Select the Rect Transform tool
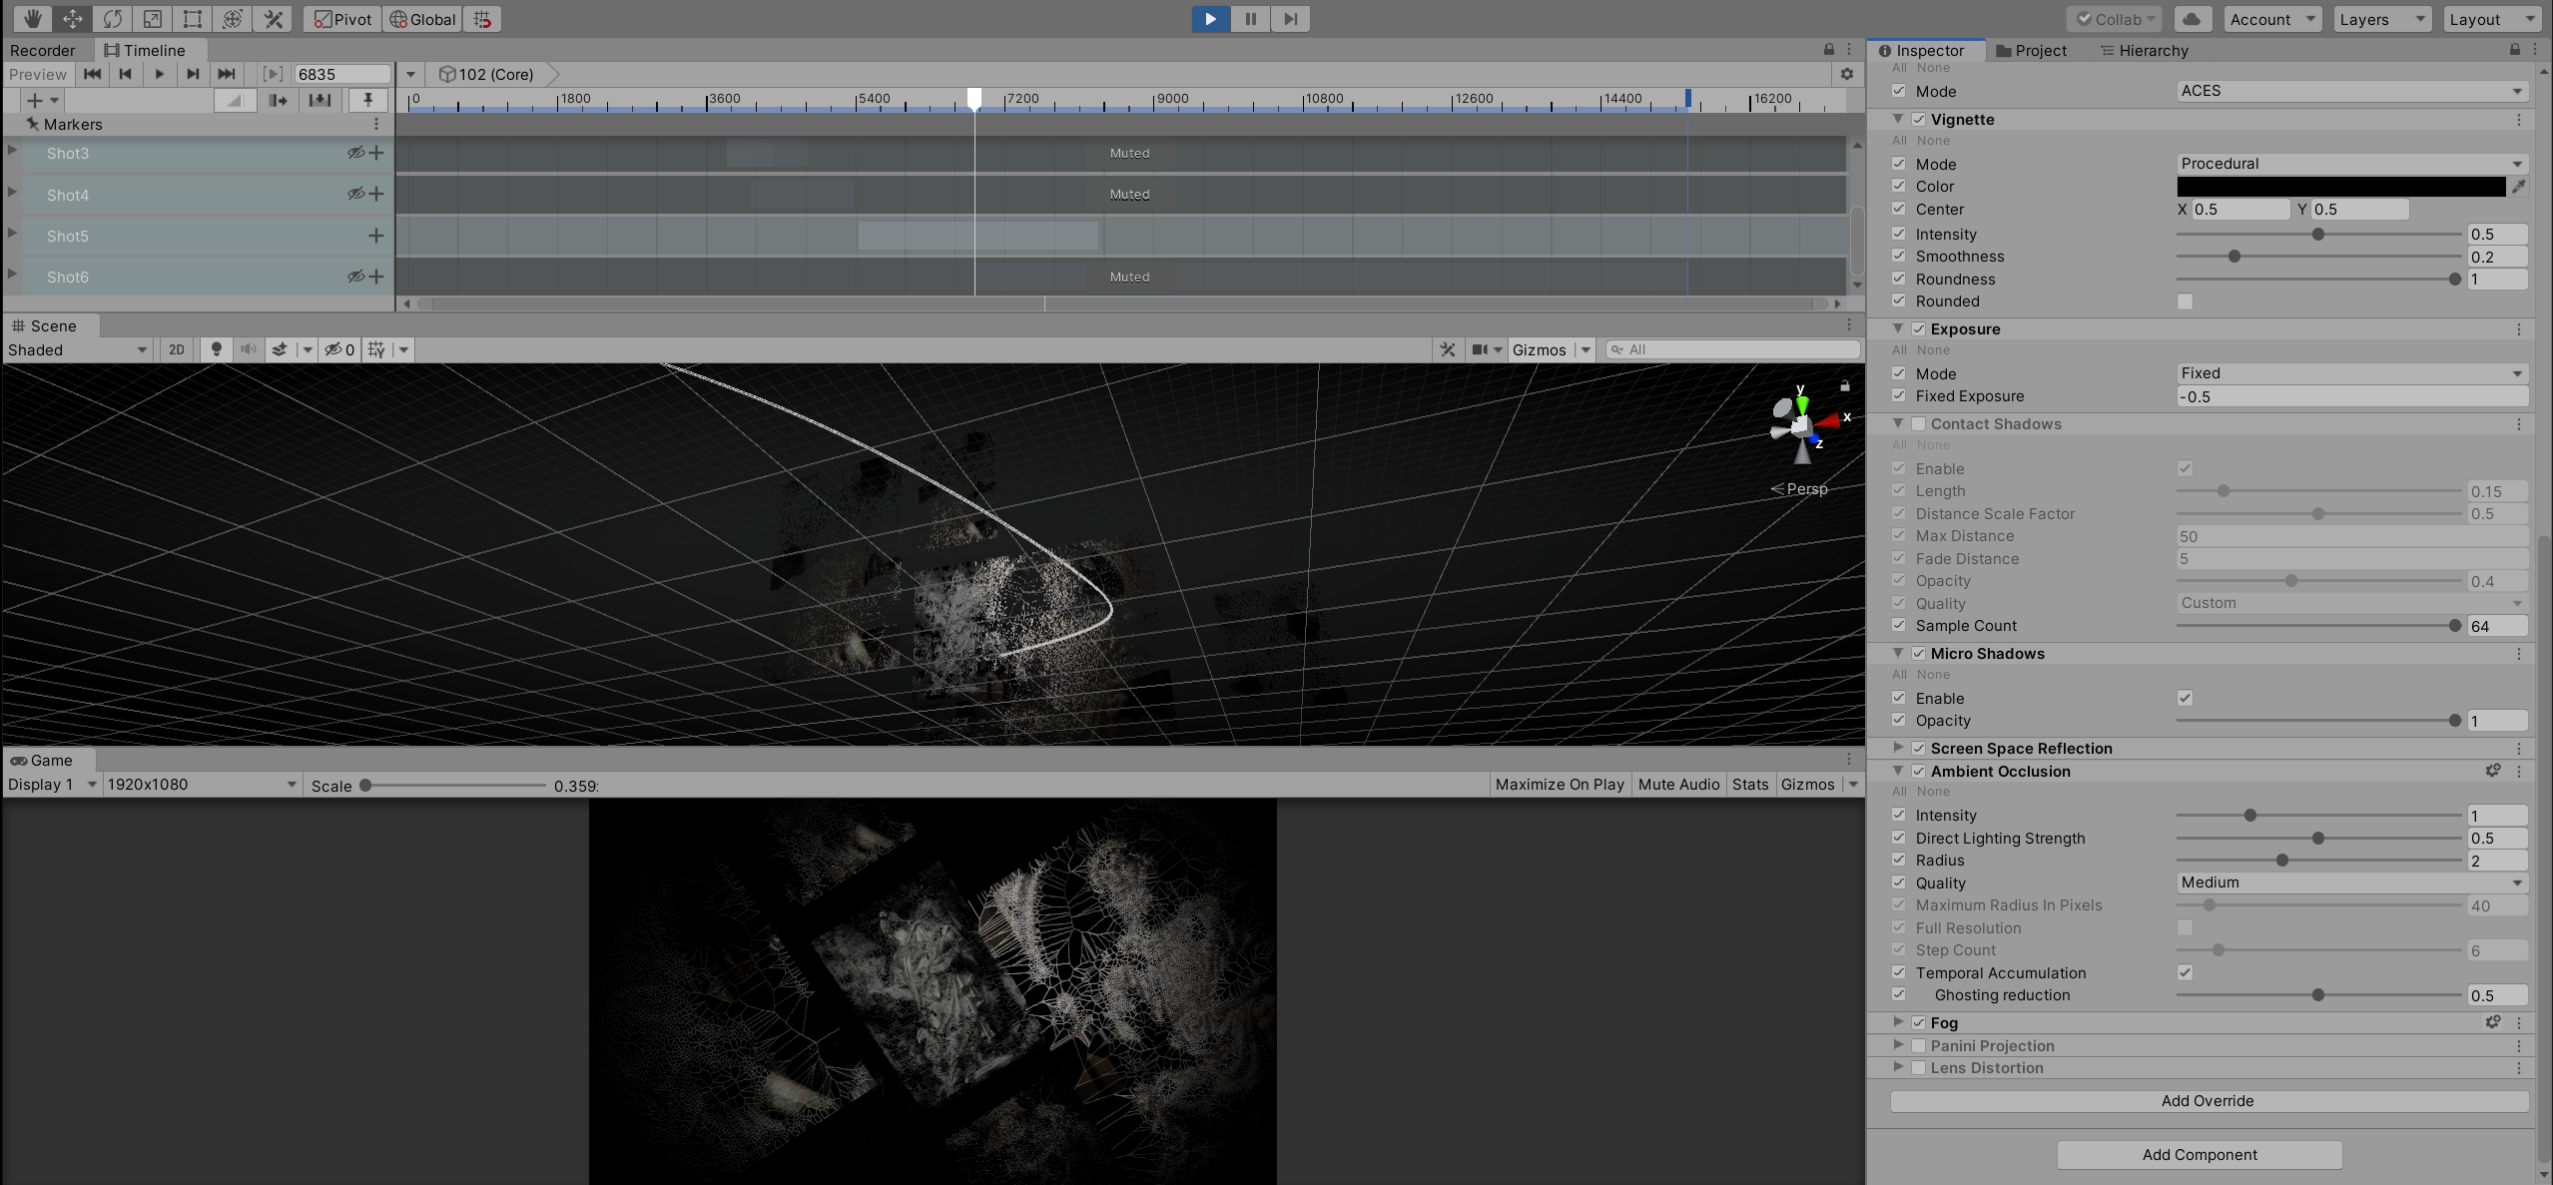The width and height of the screenshot is (2553, 1185). tap(193, 19)
